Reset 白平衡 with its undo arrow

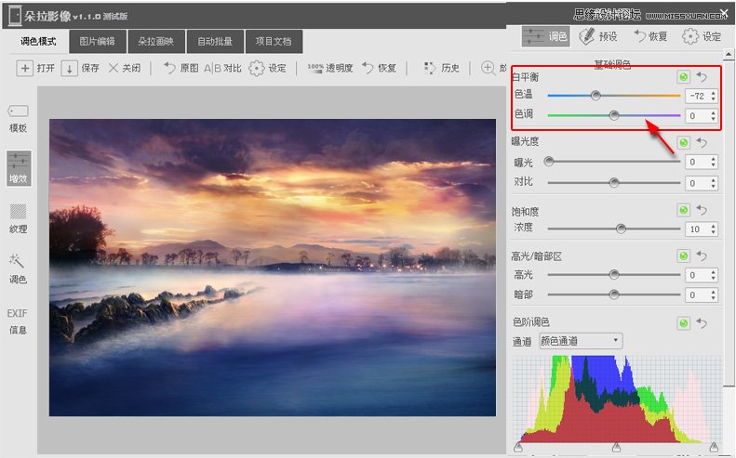click(702, 76)
